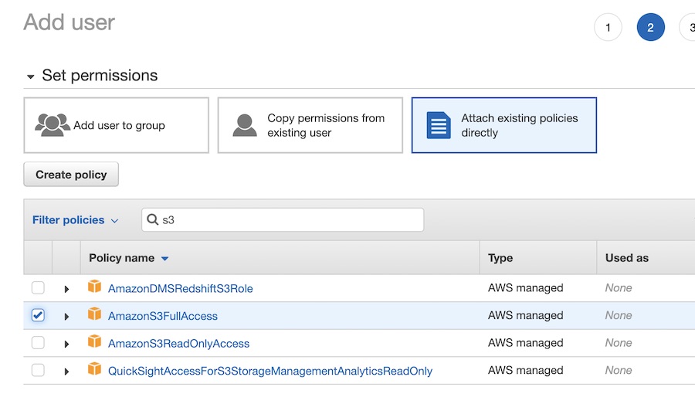Open the AmazonS3FullAccess link

(x=163, y=316)
